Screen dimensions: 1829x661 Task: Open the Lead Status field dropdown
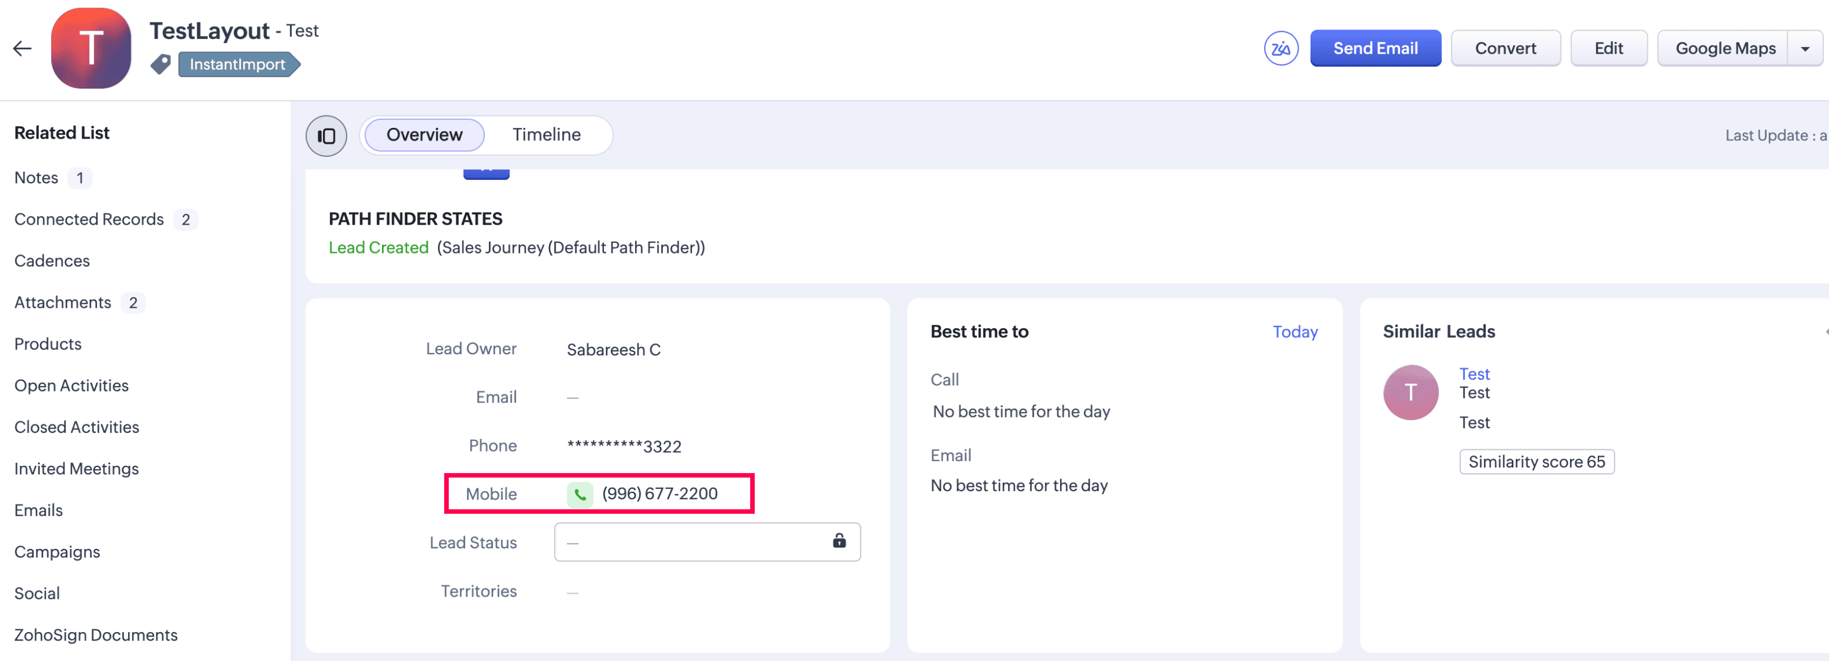(696, 543)
